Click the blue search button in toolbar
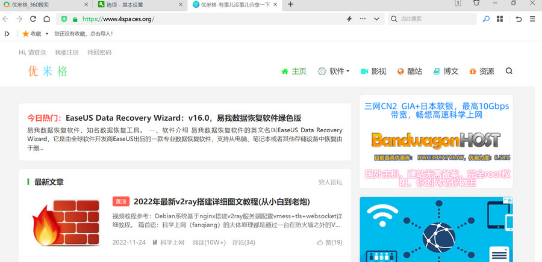Image resolution: width=542 pixels, height=262 pixels. coord(486,19)
